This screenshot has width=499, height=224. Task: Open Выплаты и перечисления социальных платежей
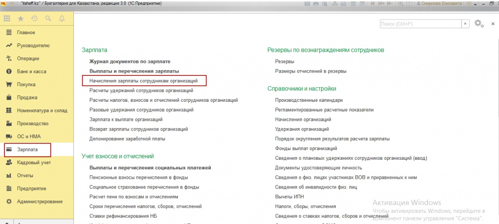pos(150,168)
